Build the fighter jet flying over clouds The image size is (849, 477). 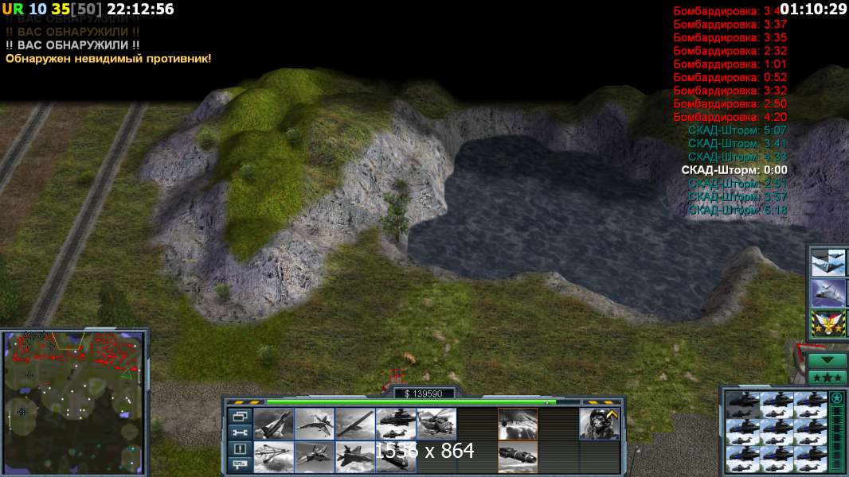(315, 456)
